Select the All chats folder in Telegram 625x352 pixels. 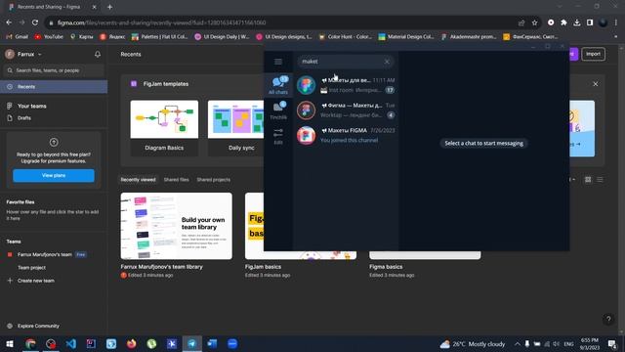[x=278, y=85]
